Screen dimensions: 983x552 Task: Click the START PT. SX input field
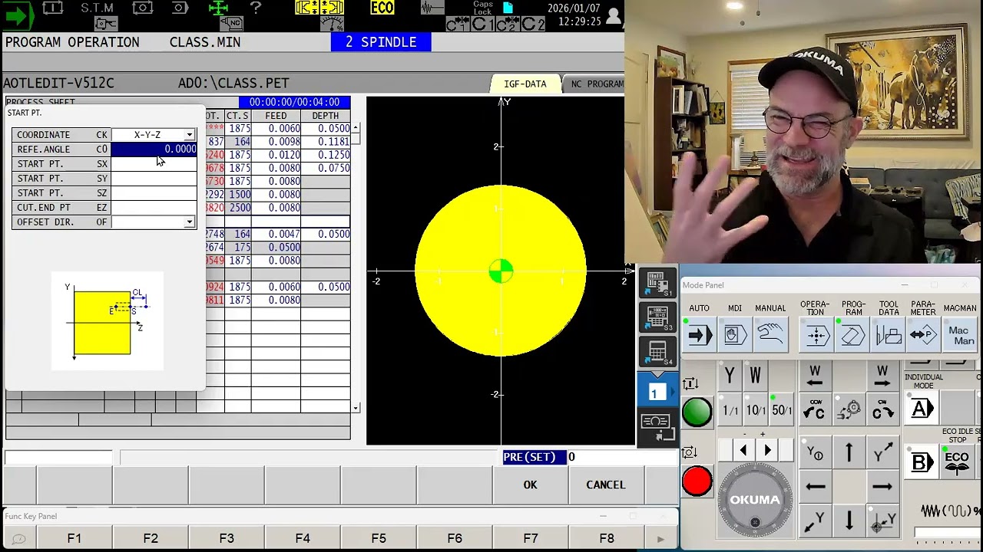coord(154,164)
